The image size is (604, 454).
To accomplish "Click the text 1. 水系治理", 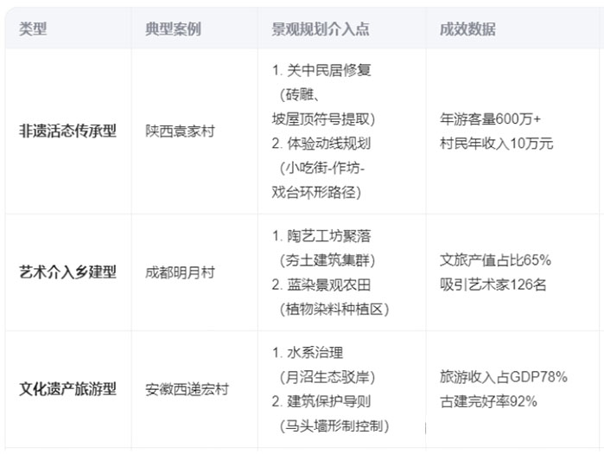I will (308, 352).
